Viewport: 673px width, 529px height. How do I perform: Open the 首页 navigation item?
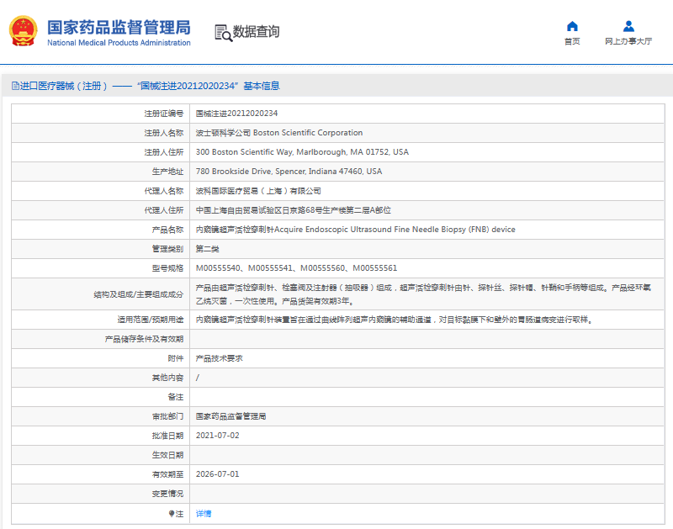(x=571, y=39)
